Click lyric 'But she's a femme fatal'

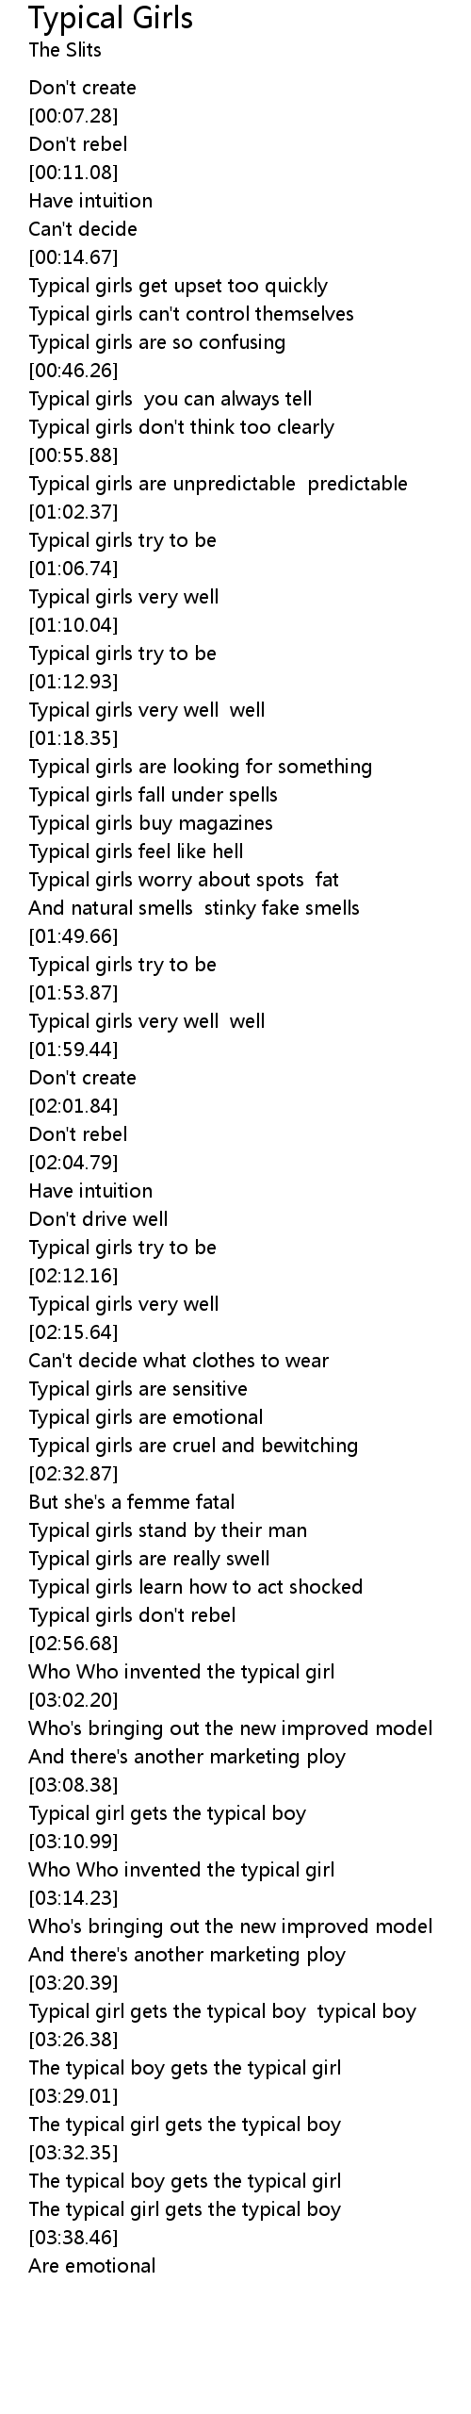(132, 1502)
